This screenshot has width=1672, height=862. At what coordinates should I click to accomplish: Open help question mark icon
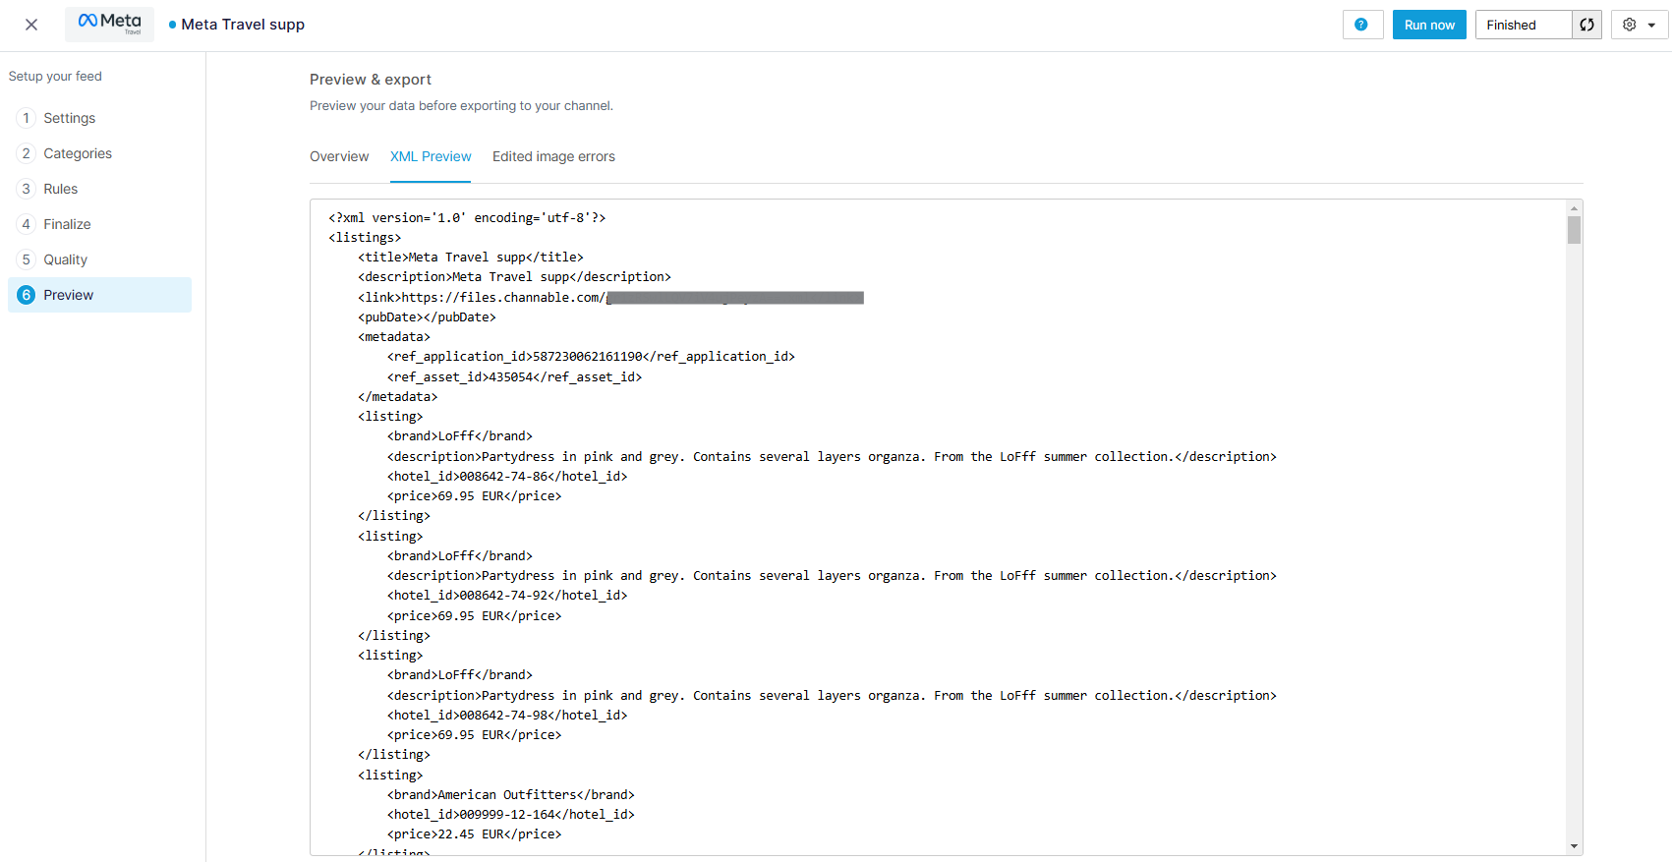pos(1361,25)
